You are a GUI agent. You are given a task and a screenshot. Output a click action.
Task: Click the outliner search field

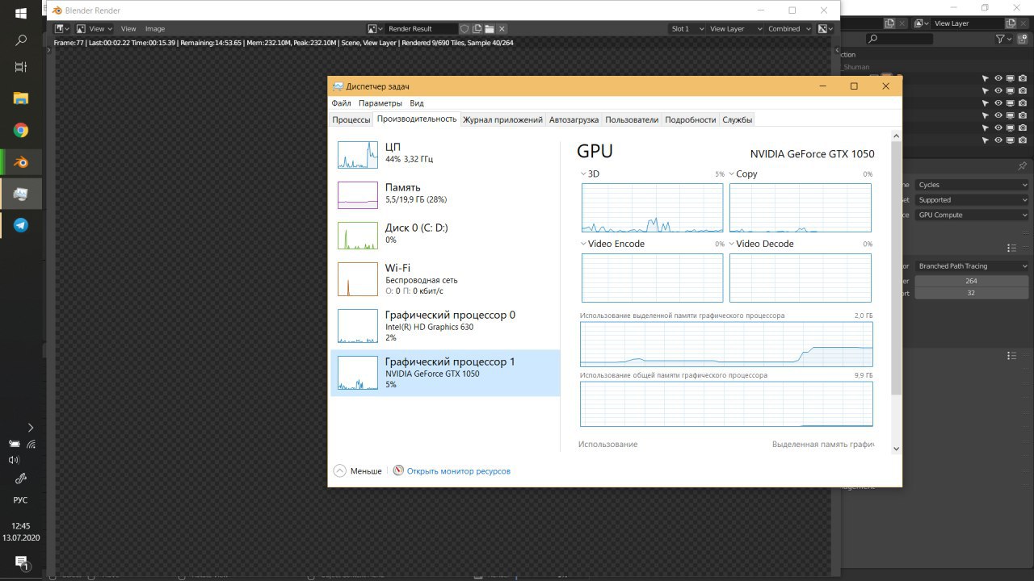pos(899,39)
